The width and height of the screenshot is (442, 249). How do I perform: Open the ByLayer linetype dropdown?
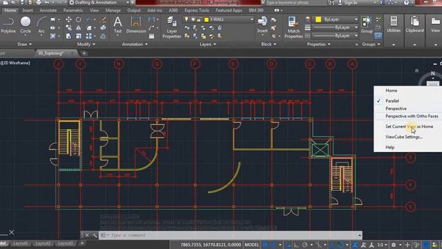coord(356,35)
